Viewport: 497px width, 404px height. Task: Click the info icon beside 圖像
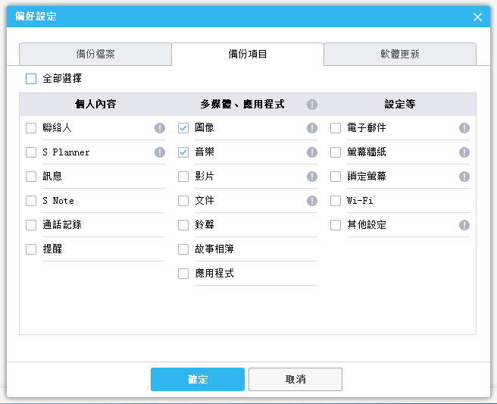(312, 128)
